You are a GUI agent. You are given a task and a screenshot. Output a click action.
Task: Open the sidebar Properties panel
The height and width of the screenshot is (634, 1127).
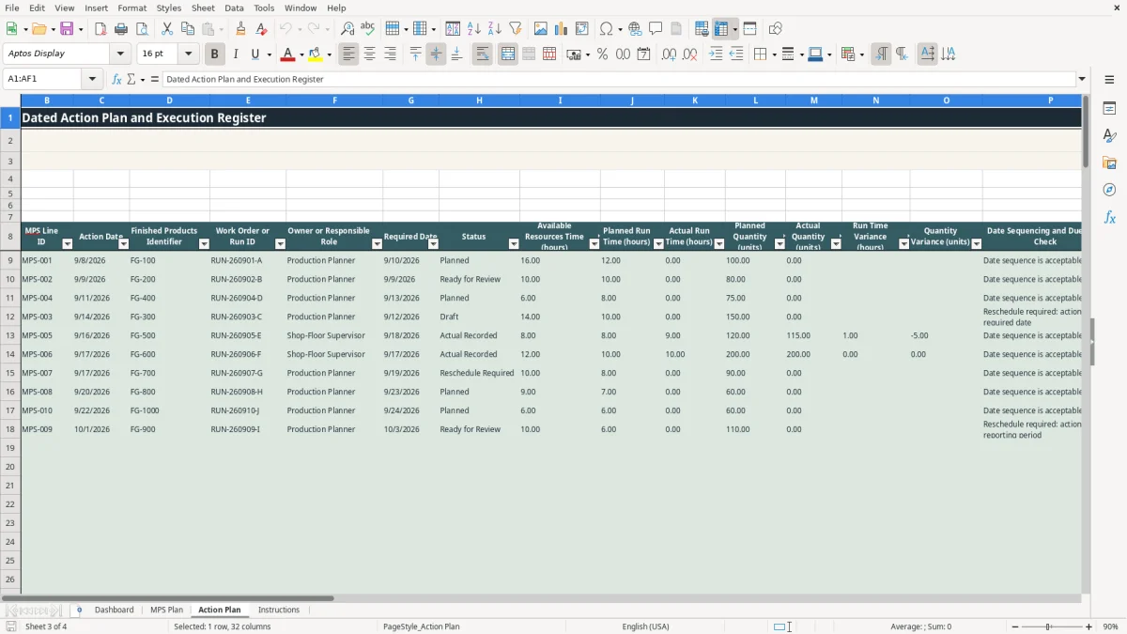click(x=1109, y=108)
